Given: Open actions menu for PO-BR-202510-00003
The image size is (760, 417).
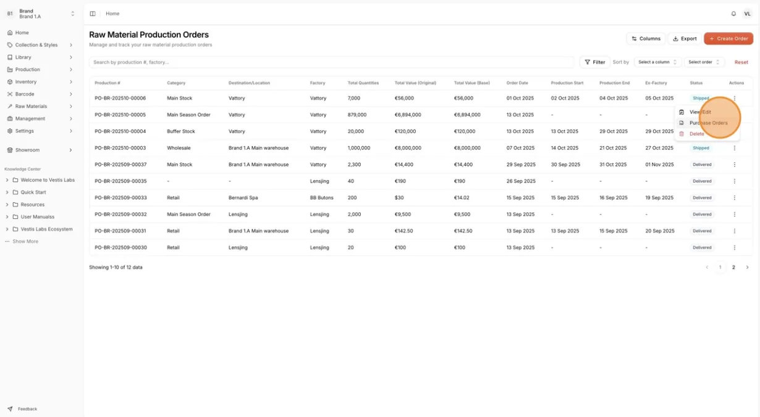Looking at the screenshot, I should click(734, 148).
